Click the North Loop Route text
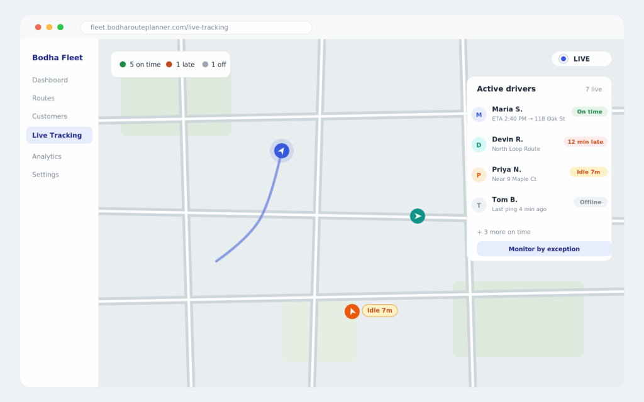Screen dimensions: 644x402 (516, 149)
